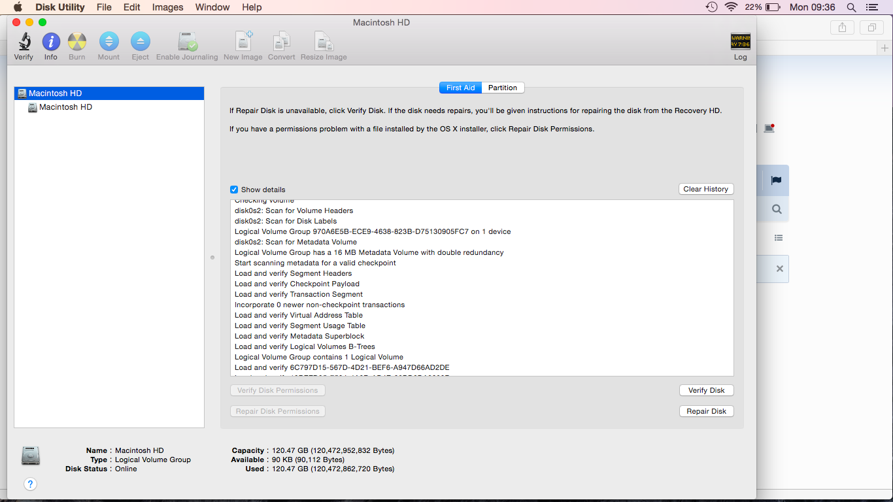The image size is (893, 502).
Task: Open the Info toolbar icon
Action: [x=51, y=42]
